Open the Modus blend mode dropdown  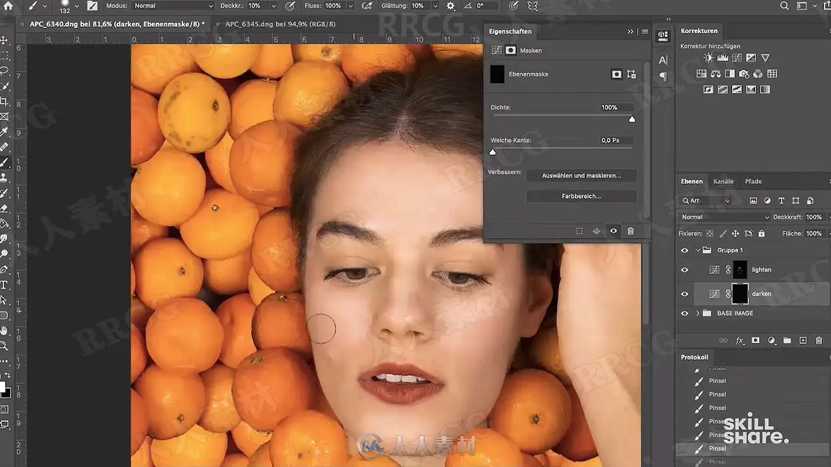click(173, 6)
